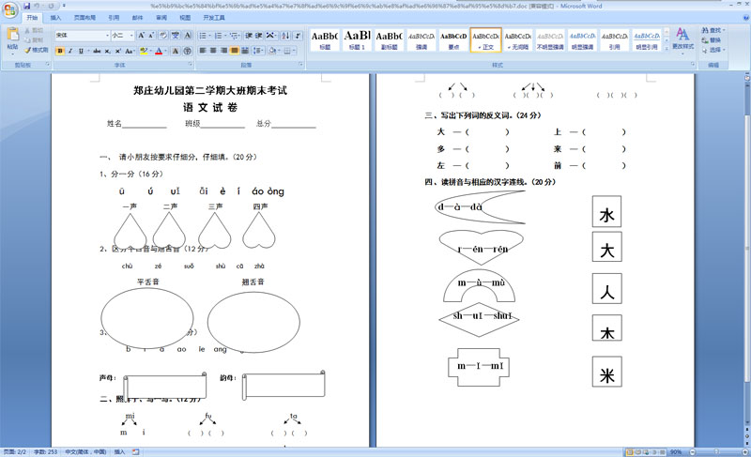Image resolution: width=751 pixels, height=457 pixels.
Task: Toggle underline formatting
Action: click(x=81, y=51)
